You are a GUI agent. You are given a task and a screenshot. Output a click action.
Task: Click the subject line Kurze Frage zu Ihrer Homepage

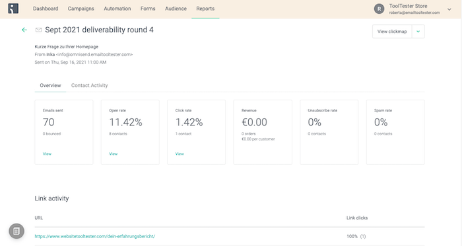[x=67, y=46]
